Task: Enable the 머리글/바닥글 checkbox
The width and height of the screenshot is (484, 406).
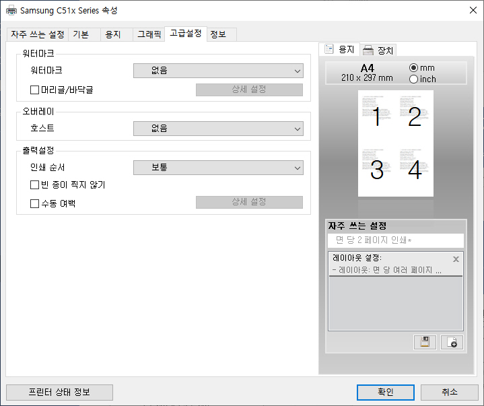Action: 34,90
